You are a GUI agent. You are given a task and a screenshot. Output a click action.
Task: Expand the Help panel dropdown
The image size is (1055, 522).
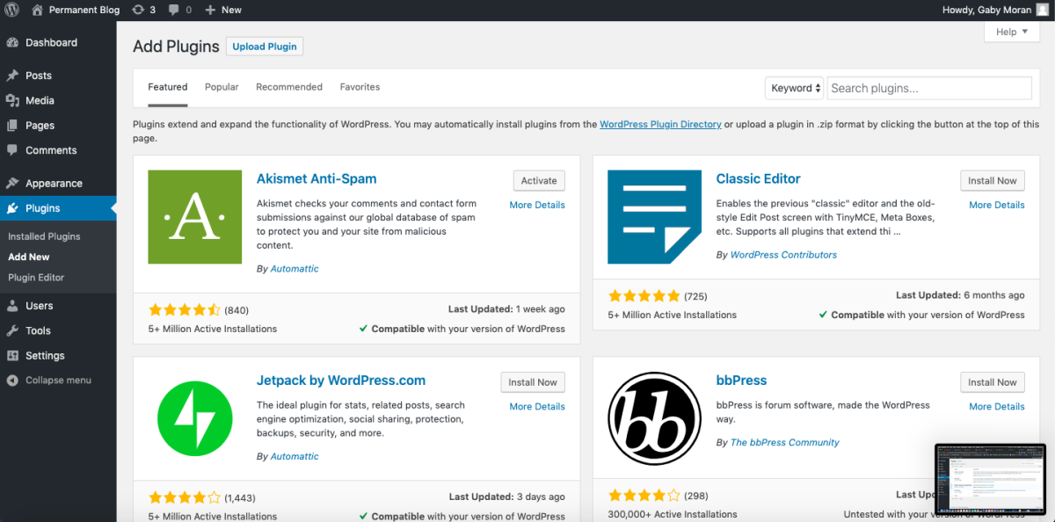coord(1010,32)
